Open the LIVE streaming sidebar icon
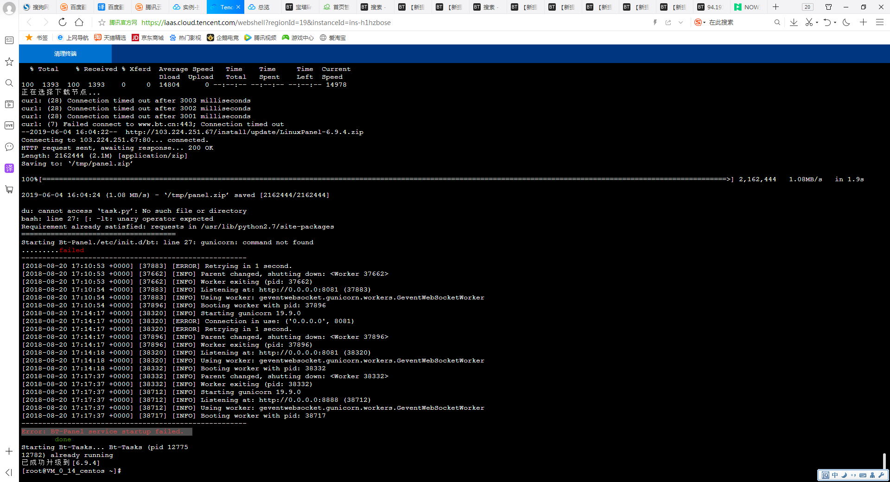Screen dimensions: 890x482 point(9,126)
